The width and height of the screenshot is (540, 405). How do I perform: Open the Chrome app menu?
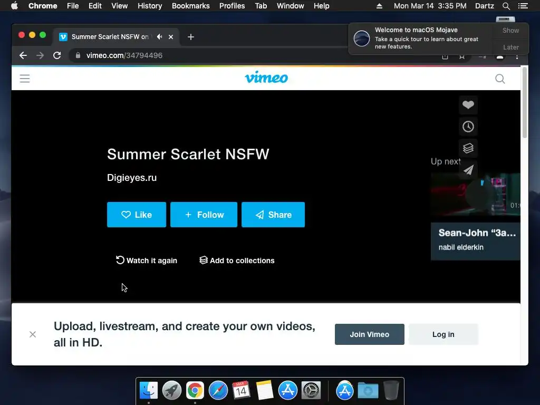(x=43, y=6)
